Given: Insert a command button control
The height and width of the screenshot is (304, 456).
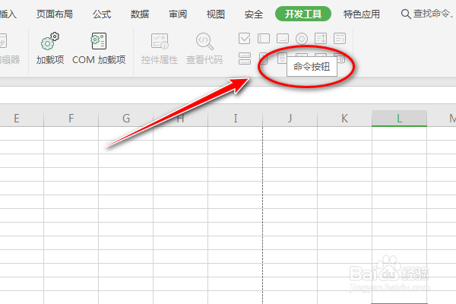Looking at the screenshot, I should pyautogui.click(x=283, y=39).
